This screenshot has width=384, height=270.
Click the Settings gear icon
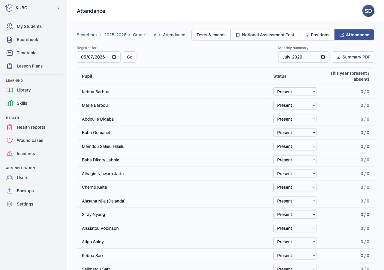coord(10,204)
